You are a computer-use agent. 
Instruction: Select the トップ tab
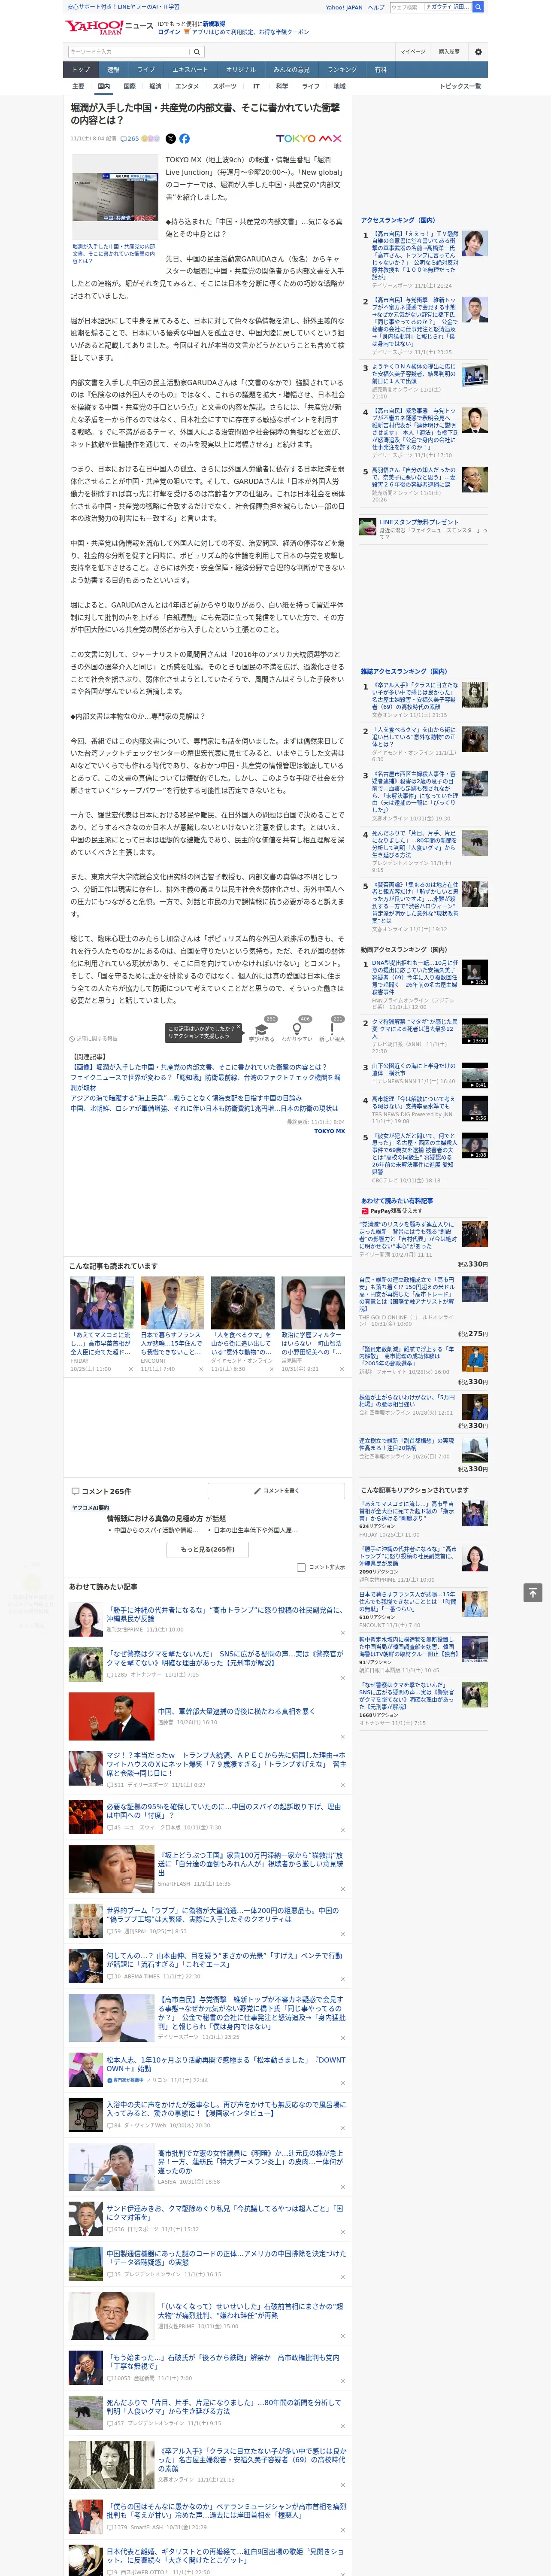pos(81,70)
